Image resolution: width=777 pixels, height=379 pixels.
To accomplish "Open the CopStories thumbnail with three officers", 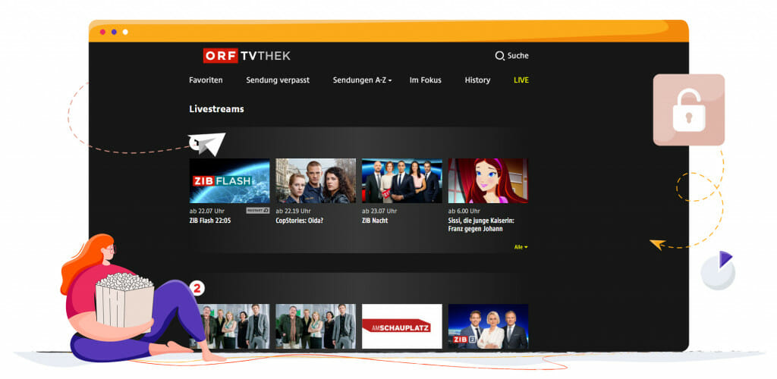I will coord(316,180).
